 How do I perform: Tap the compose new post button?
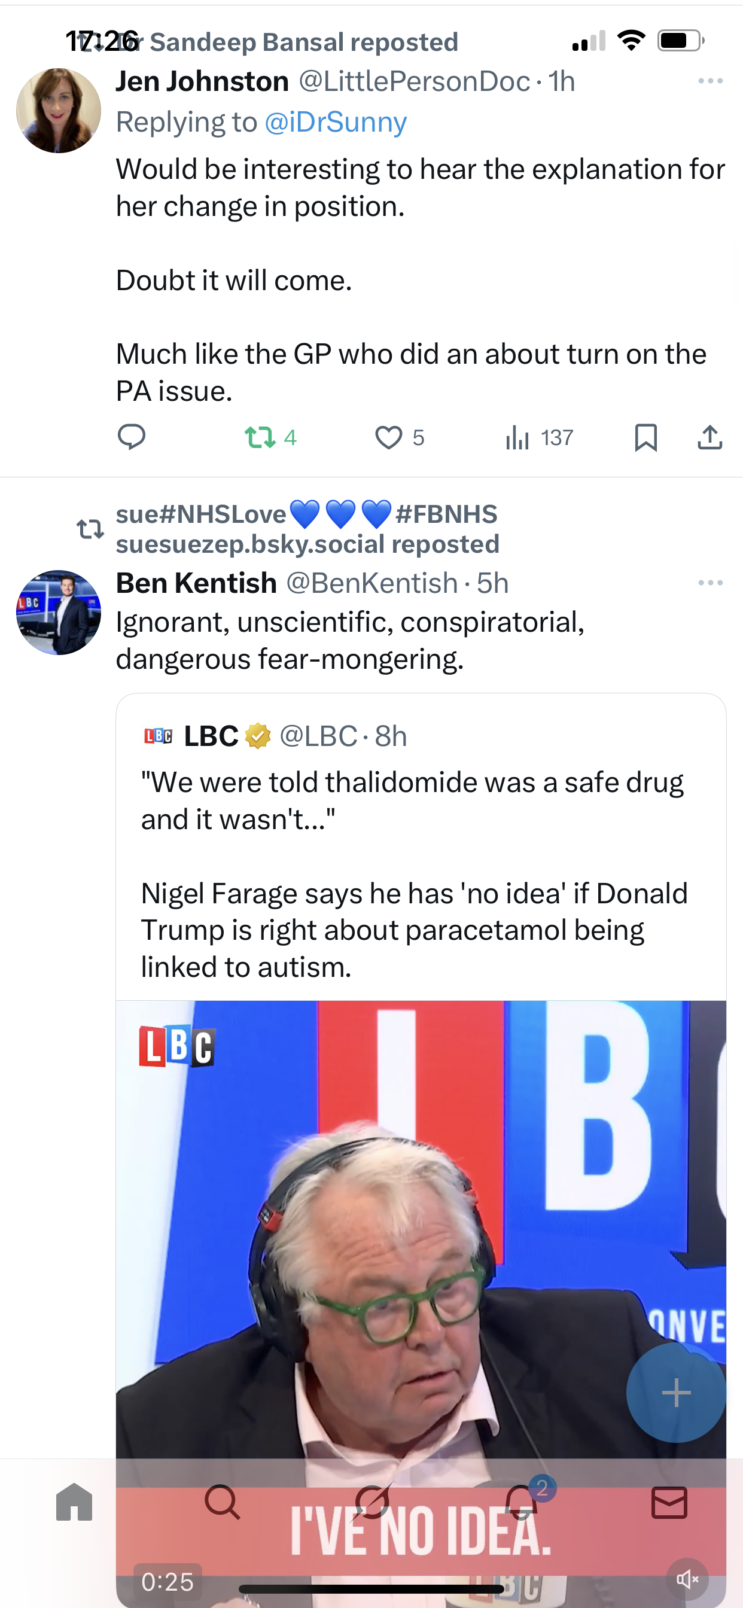click(675, 1393)
